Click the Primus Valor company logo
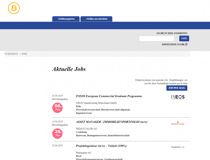210x160 pixels. [178, 123]
